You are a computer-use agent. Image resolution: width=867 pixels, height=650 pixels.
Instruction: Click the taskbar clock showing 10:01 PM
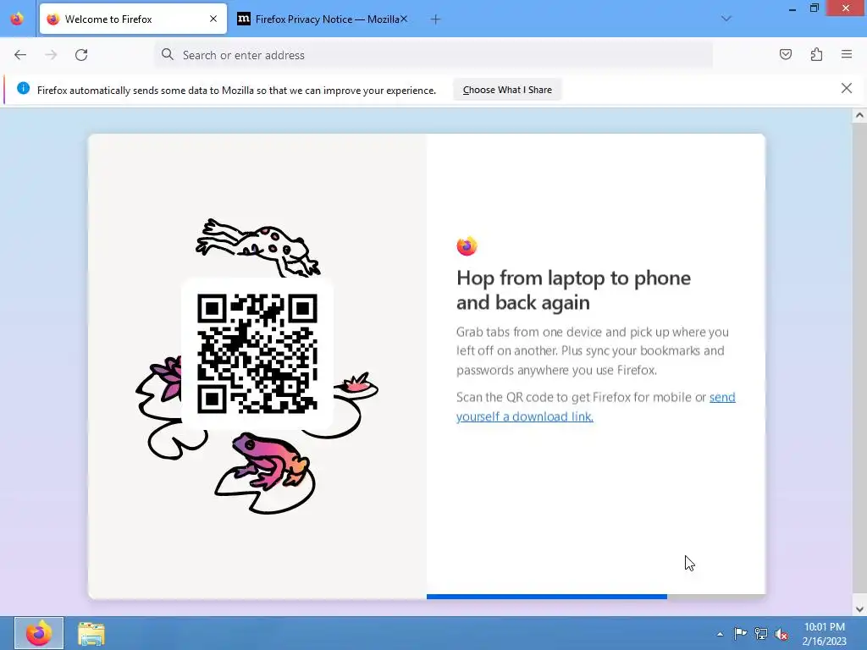pos(824,633)
